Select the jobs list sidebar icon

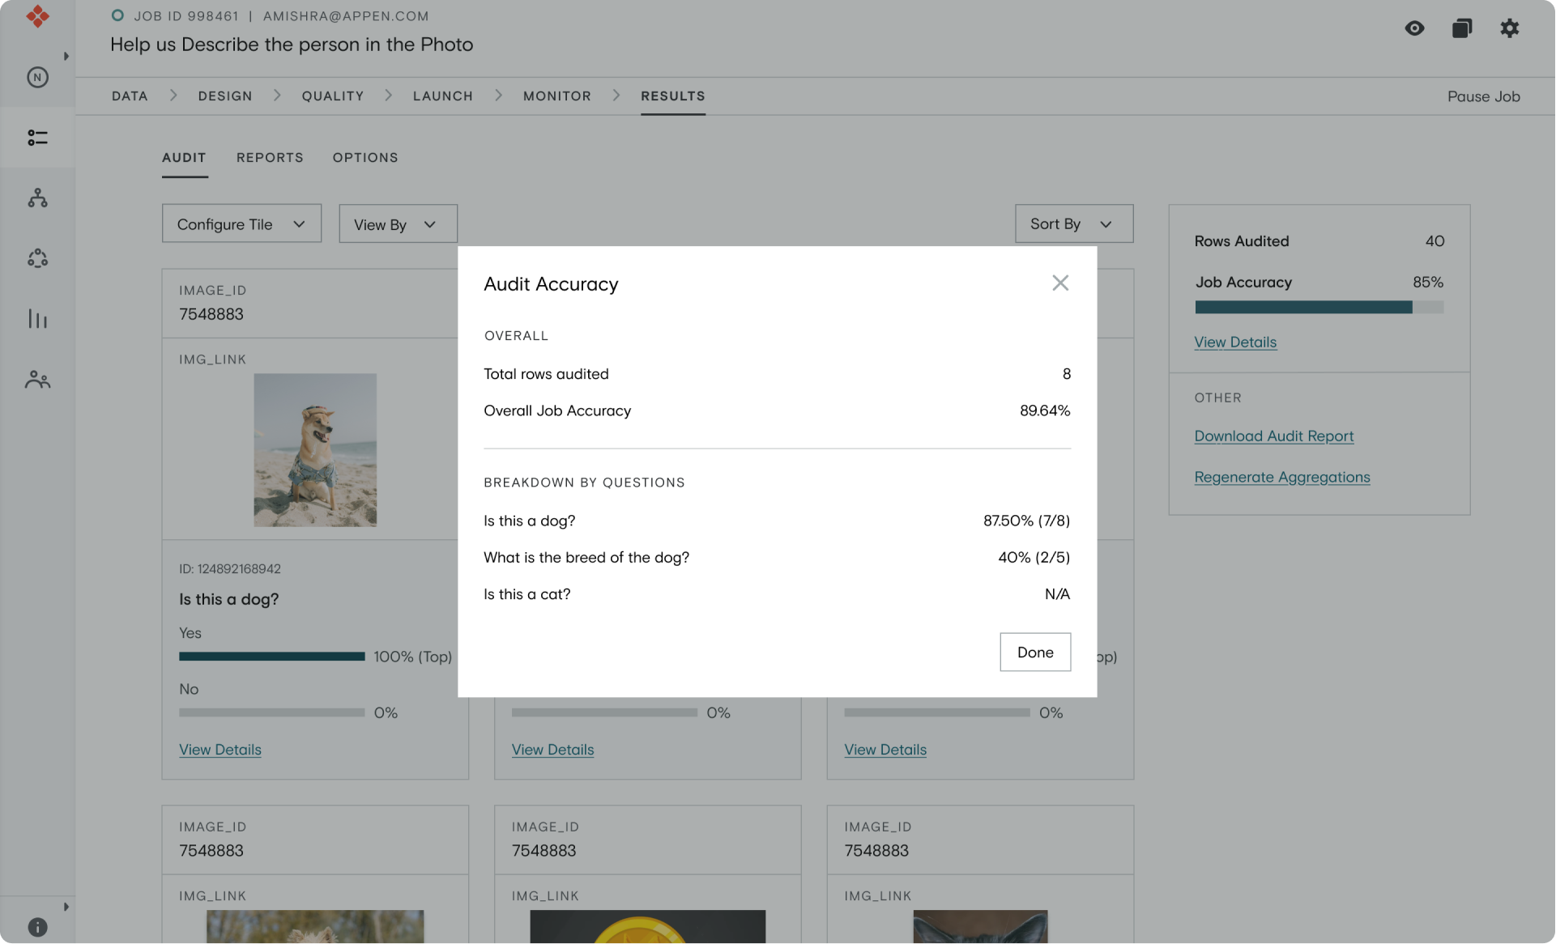point(37,138)
